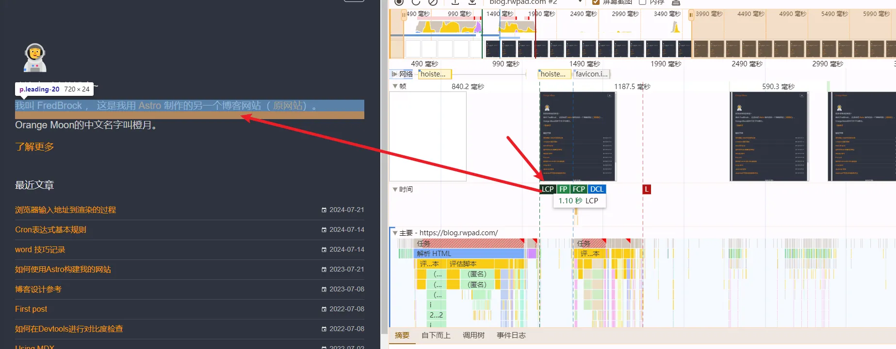The image size is (896, 349).
Task: Select the red L load event marker
Action: 646,189
